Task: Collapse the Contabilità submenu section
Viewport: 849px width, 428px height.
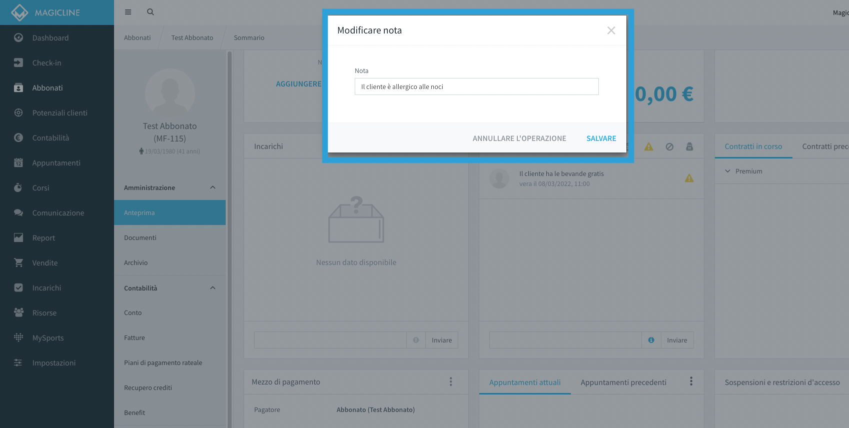Action: pos(213,288)
